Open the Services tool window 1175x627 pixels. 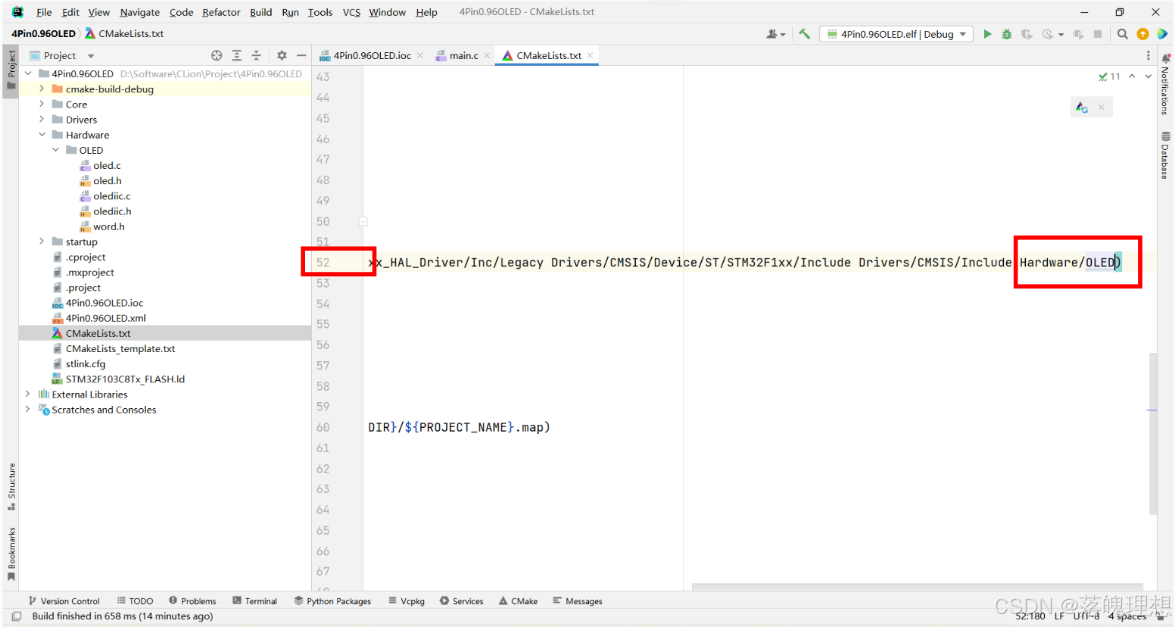tap(461, 601)
